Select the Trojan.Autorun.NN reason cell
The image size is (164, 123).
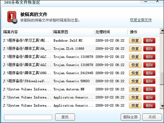tap(69, 89)
